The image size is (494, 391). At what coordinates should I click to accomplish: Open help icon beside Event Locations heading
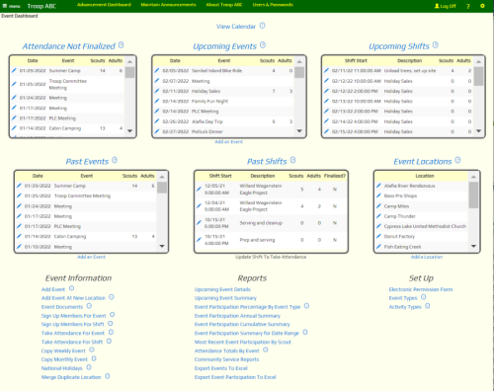(457, 160)
